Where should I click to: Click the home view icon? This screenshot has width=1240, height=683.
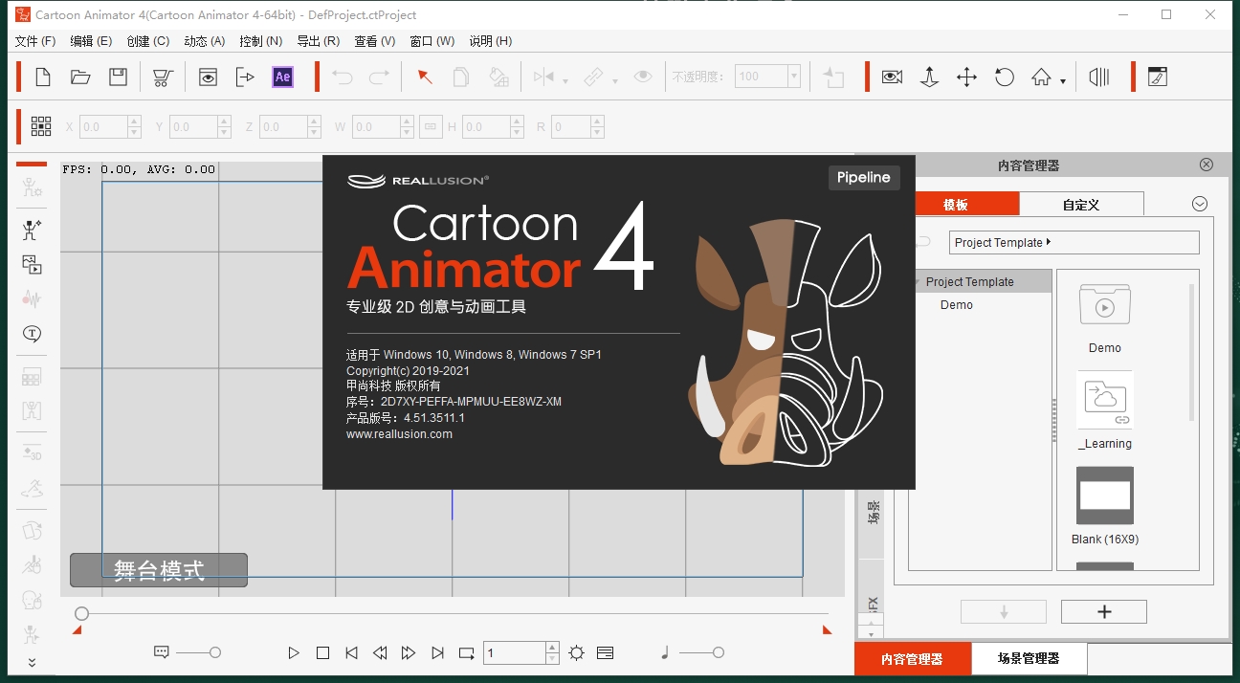click(1041, 77)
